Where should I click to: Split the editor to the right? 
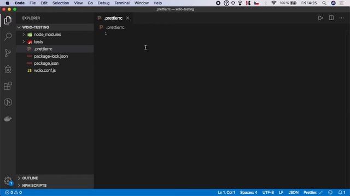point(331,18)
